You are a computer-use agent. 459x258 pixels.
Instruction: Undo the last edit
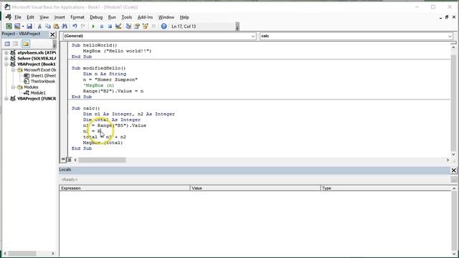tap(75, 27)
